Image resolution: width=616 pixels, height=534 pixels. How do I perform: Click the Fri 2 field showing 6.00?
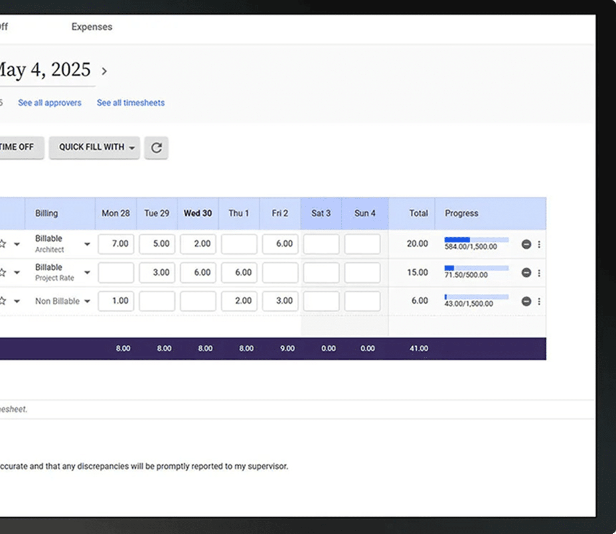click(x=280, y=244)
